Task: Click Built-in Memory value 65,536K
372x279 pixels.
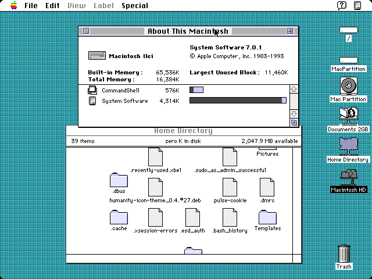Action: point(167,72)
